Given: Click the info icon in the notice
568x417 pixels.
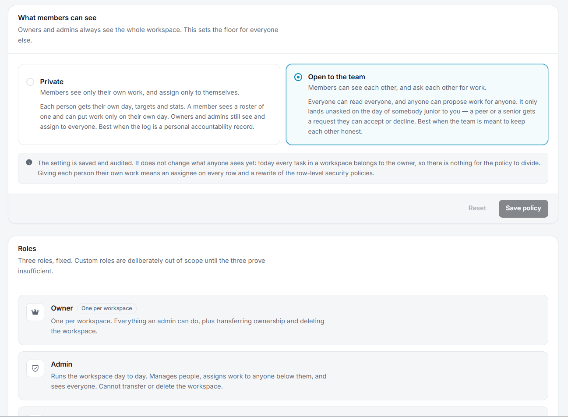Looking at the screenshot, I should coord(29,163).
